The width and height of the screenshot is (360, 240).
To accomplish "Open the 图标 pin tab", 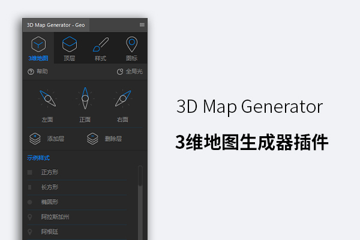I will pos(131,48).
